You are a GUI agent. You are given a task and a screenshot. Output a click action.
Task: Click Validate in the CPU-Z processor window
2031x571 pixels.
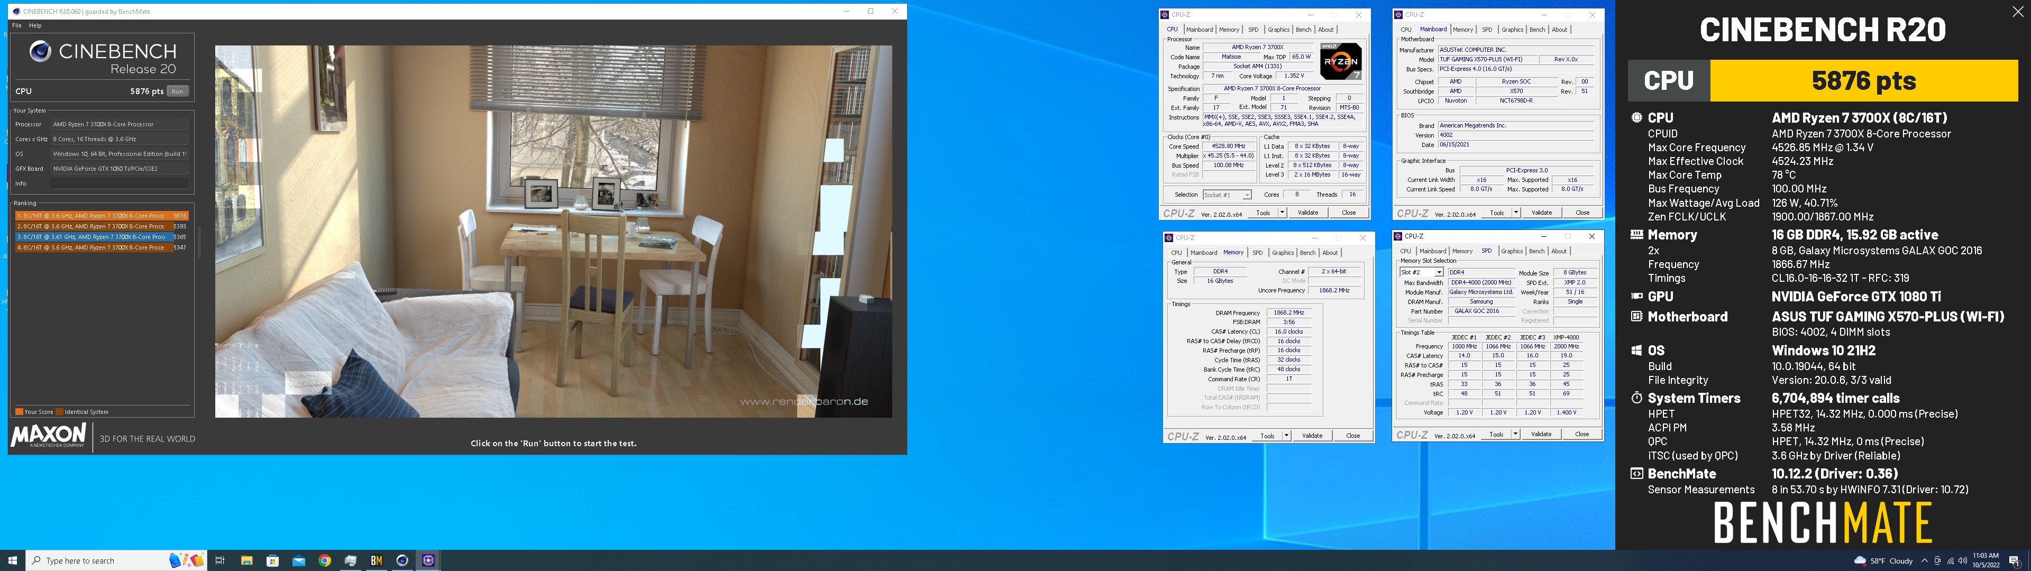coord(1308,212)
